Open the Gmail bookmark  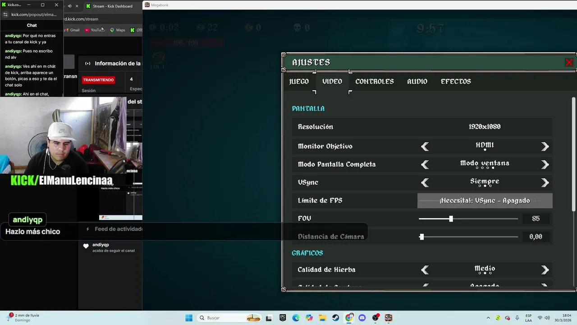[x=72, y=30]
